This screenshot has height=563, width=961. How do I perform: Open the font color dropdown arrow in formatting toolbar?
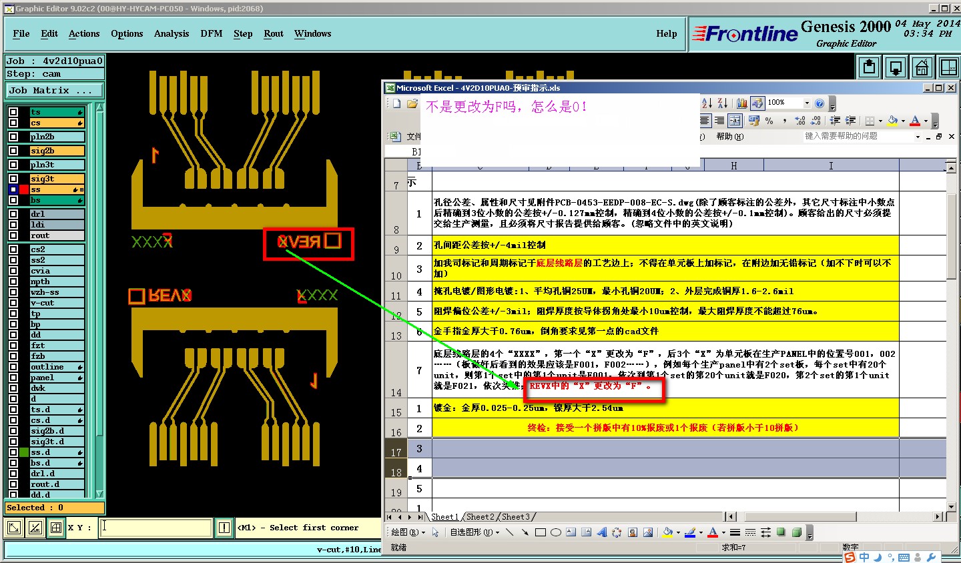click(925, 121)
